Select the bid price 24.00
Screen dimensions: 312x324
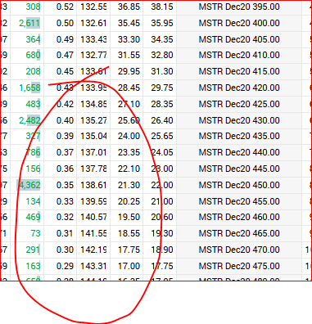click(x=129, y=136)
